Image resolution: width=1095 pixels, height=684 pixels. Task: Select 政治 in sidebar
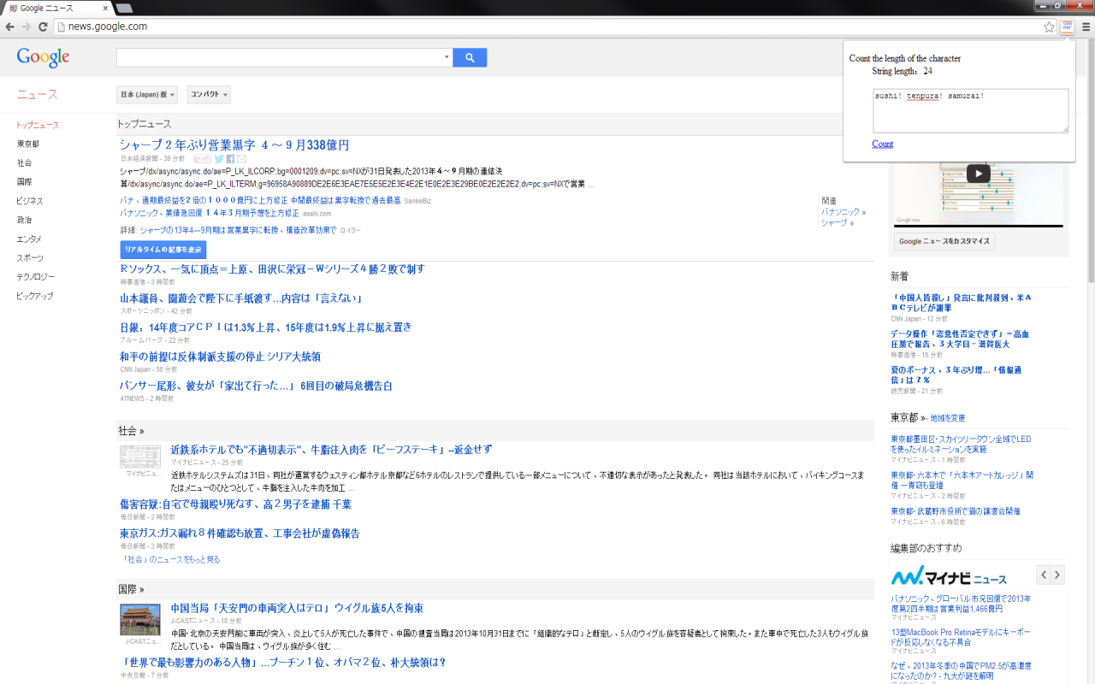click(25, 220)
